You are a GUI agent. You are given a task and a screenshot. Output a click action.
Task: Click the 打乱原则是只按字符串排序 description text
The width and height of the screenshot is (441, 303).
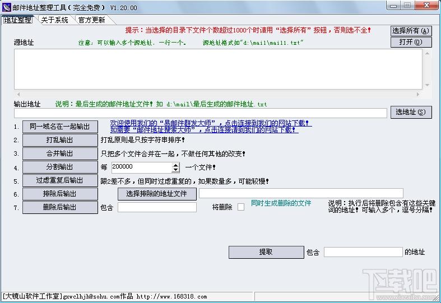(142, 140)
